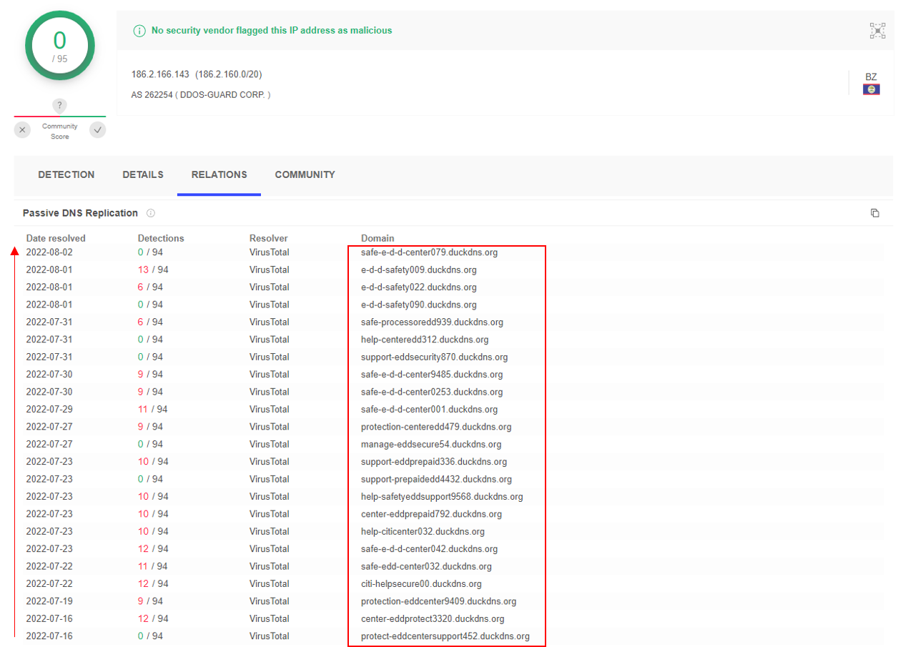Go to the COMMUNITY tab
Image resolution: width=898 pixels, height=647 pixels.
point(305,174)
